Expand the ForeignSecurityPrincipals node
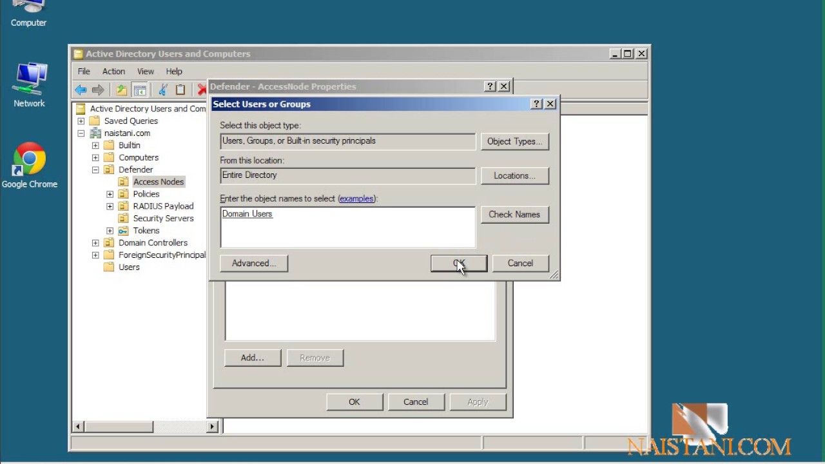This screenshot has height=464, width=825. [x=95, y=255]
